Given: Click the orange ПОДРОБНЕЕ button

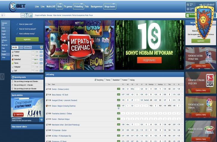Looking at the screenshot, I should (149, 60).
